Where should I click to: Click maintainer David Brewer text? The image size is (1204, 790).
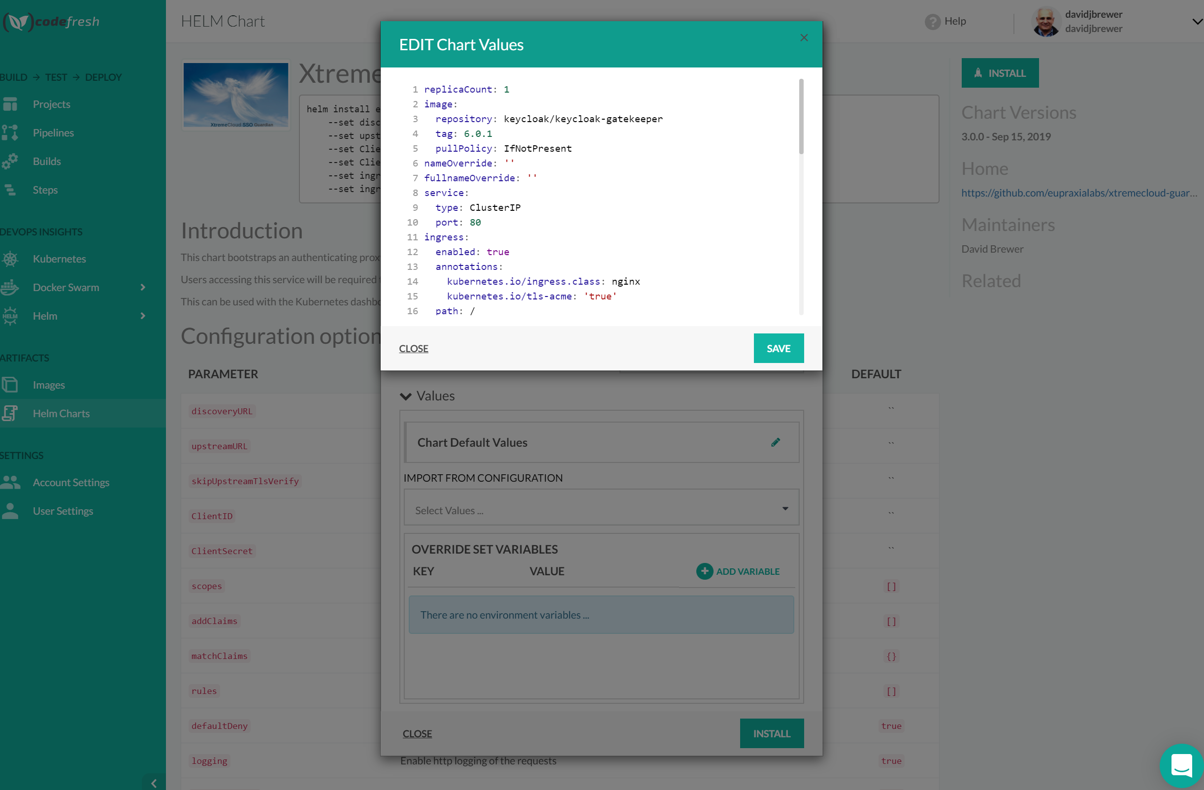coord(992,249)
